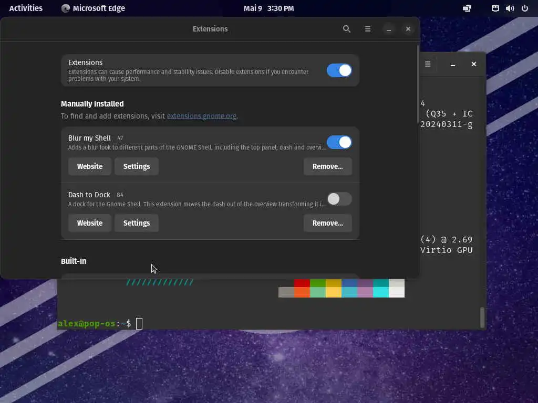The height and width of the screenshot is (403, 538).
Task: Click the bright yellow block in terminal
Action: tap(334, 292)
